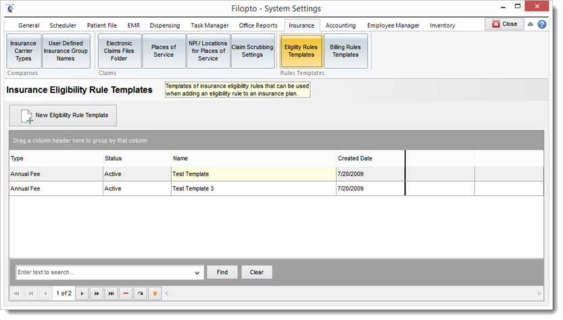Open the help question mark icon
The image size is (563, 320).
[x=542, y=24]
